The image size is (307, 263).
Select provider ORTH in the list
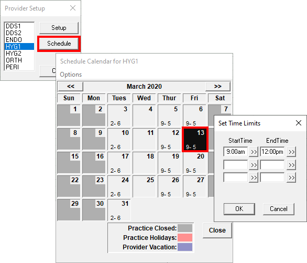[x=19, y=60]
